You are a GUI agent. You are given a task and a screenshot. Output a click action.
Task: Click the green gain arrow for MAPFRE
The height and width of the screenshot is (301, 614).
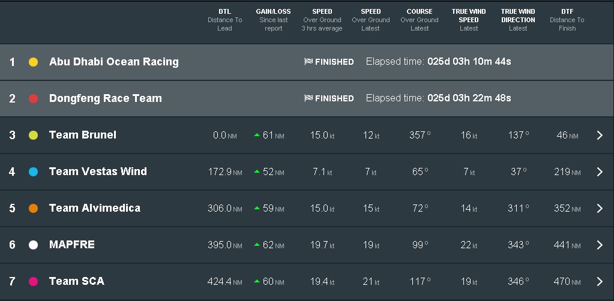(257, 244)
